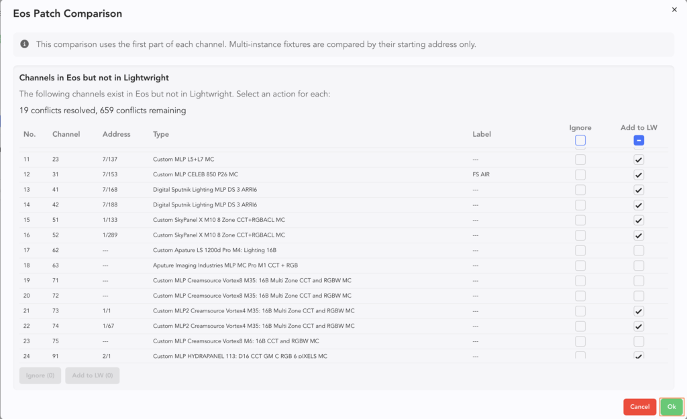687x419 pixels.
Task: Close the Eos Patch Comparison dialog
Action: click(x=674, y=10)
